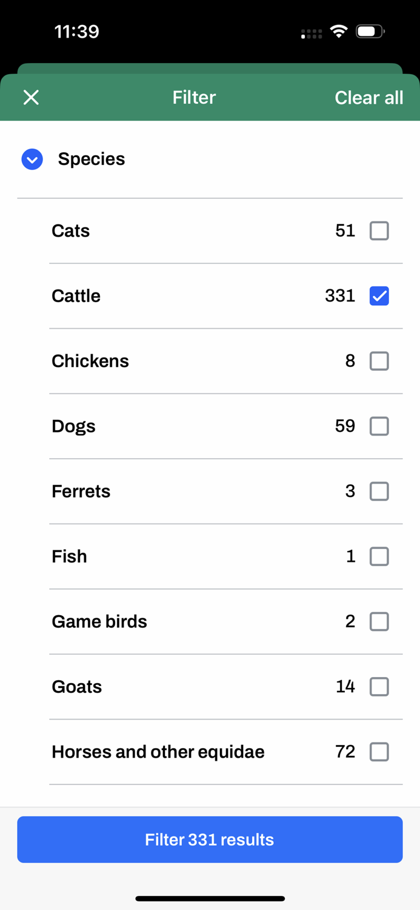Image resolution: width=420 pixels, height=910 pixels.
Task: Check Horses and other equidae box
Action: tap(379, 752)
